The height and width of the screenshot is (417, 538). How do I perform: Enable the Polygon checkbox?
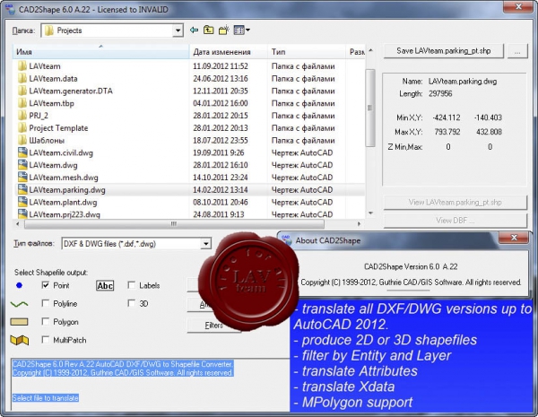point(46,322)
